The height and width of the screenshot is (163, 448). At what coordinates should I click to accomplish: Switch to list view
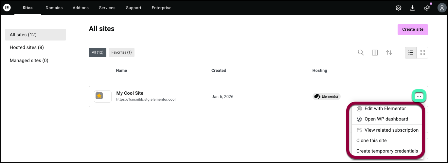pos(411,53)
